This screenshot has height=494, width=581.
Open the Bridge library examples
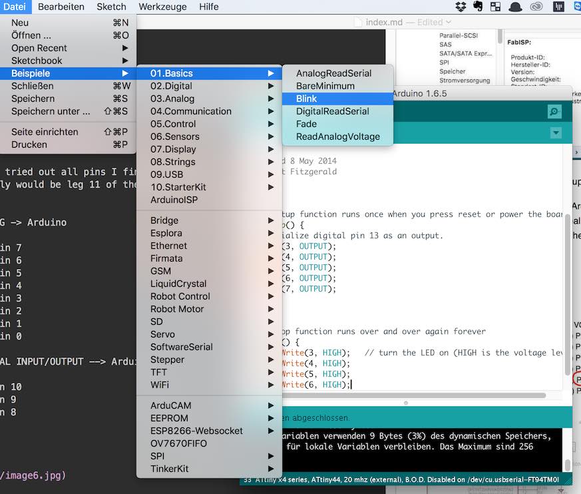210,220
